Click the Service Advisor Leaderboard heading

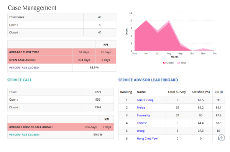click(x=148, y=80)
